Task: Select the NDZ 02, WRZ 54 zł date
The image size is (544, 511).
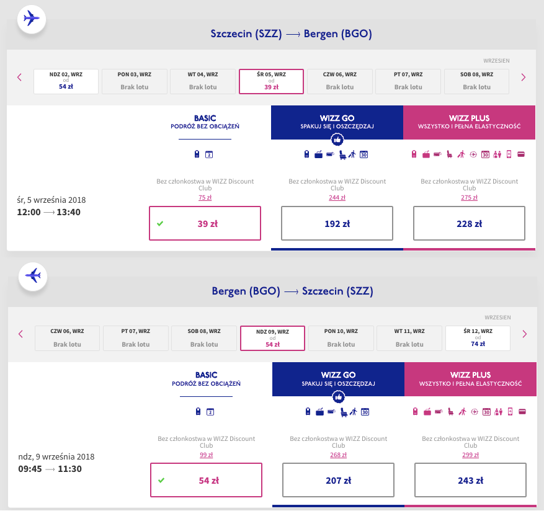Action: (66, 81)
